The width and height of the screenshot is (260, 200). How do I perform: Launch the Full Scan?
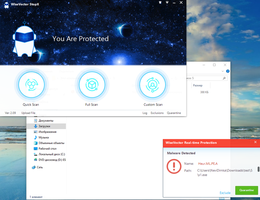click(92, 84)
